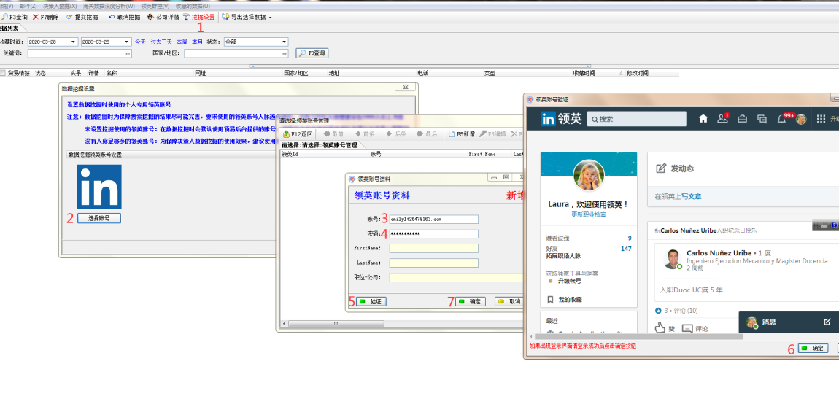The image size is (839, 396).
Task: Click the F3查询 toolbar magnifier icon
Action: (4, 17)
